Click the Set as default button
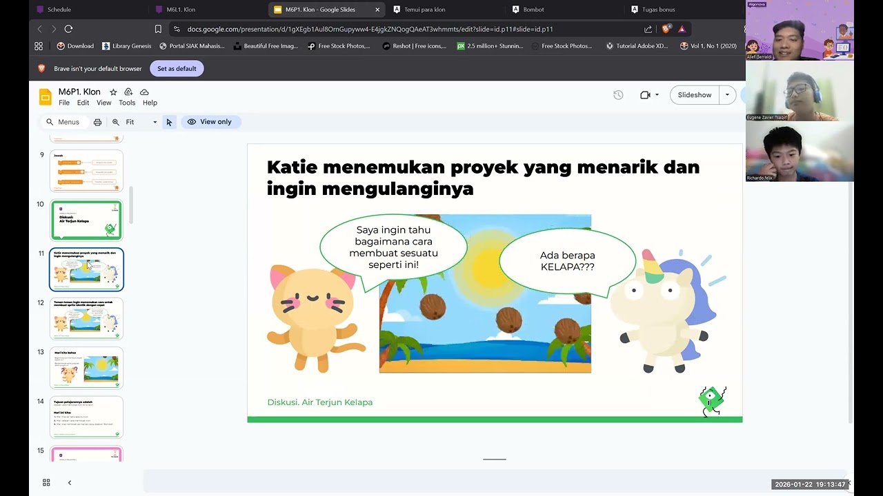883x496 pixels. [177, 68]
